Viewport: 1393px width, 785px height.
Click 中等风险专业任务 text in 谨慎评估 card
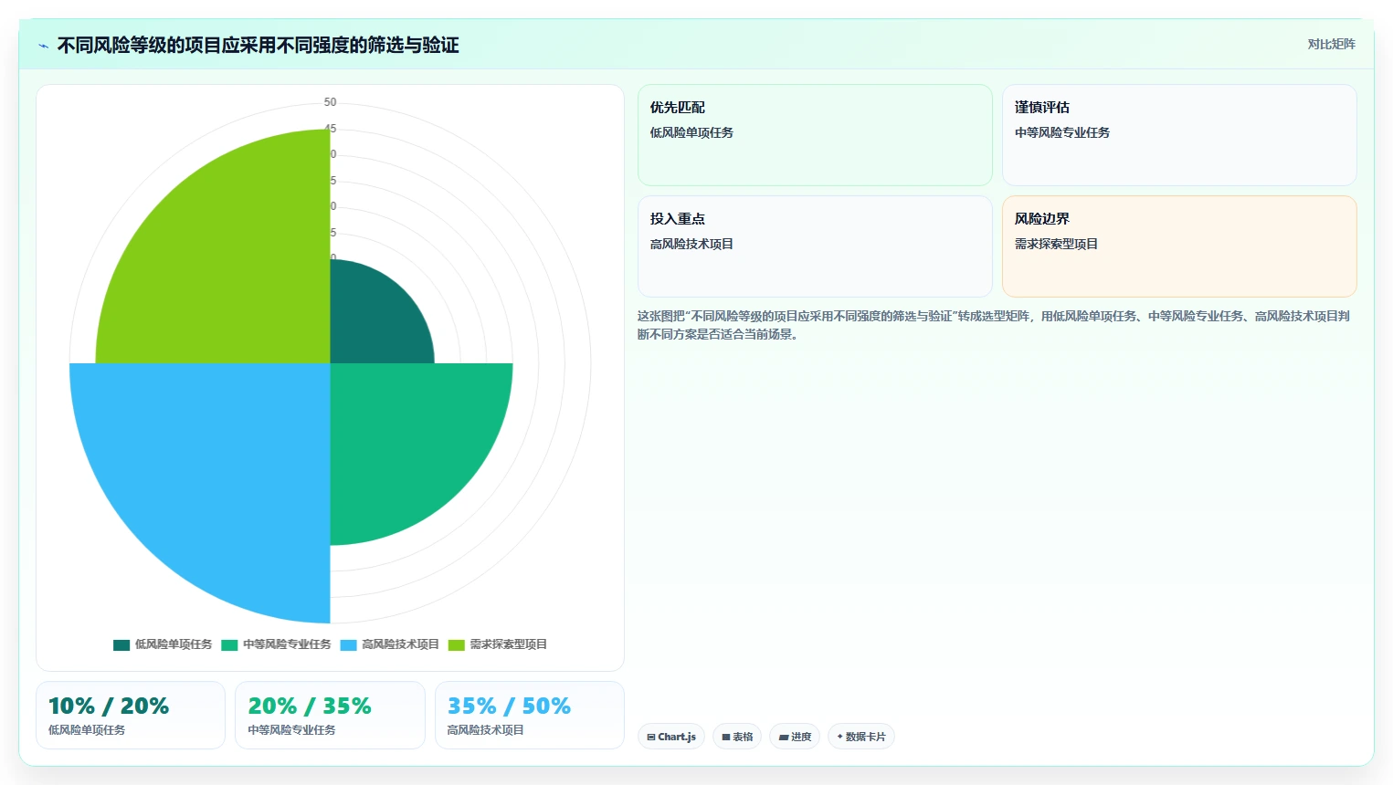[1062, 132]
